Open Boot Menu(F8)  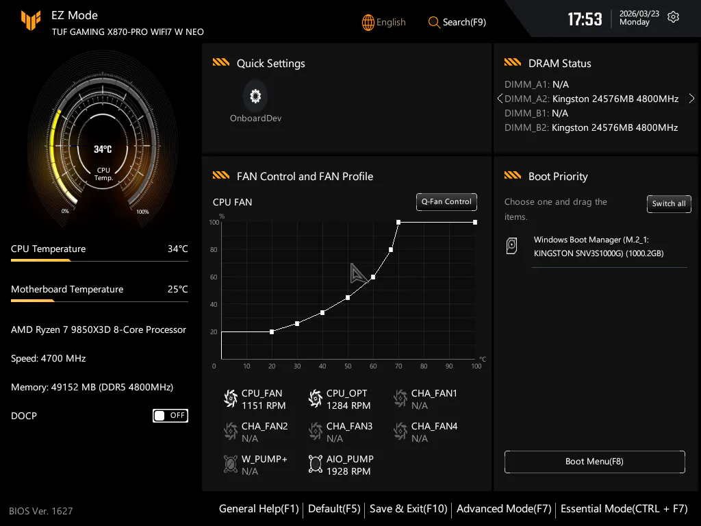595,462
